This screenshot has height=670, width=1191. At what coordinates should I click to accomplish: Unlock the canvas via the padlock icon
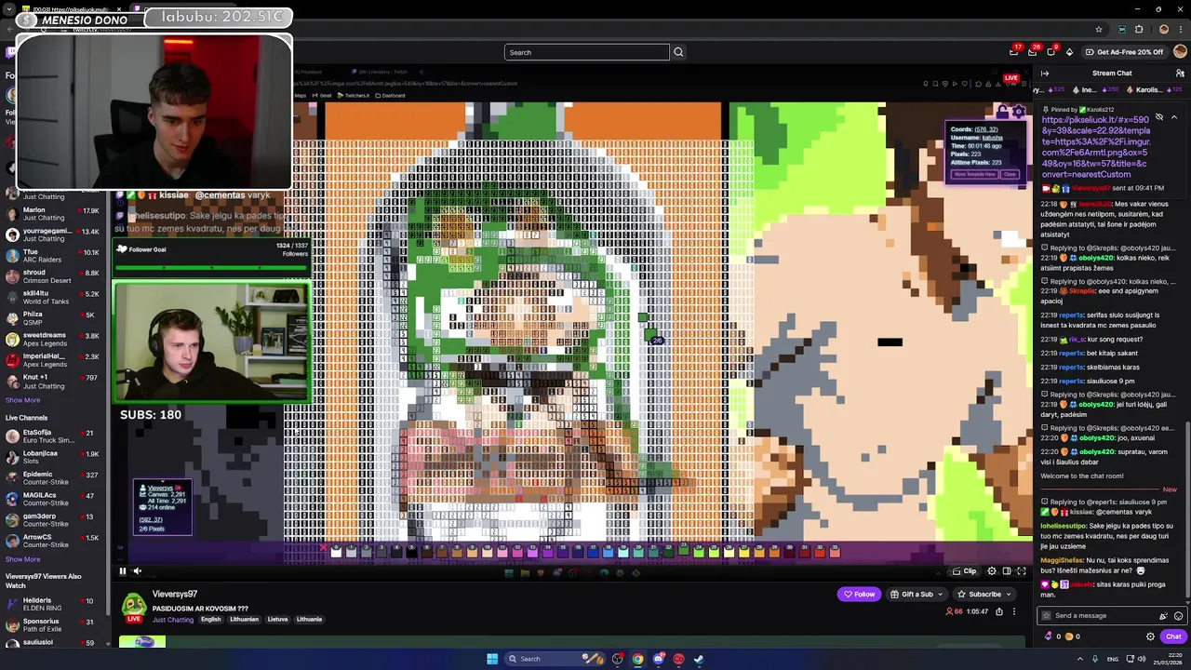point(1000,112)
